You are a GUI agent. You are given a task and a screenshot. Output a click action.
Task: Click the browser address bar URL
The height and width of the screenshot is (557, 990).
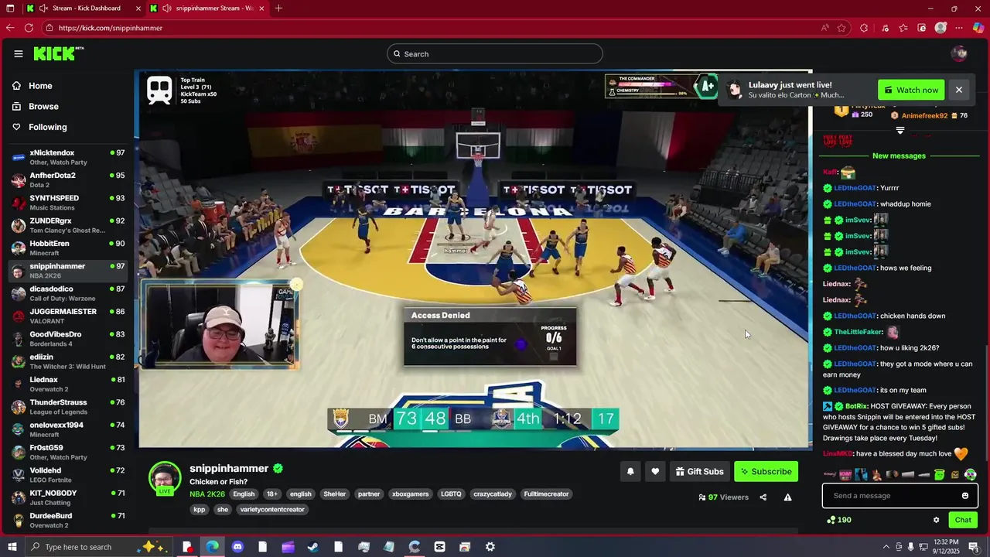coord(111,28)
